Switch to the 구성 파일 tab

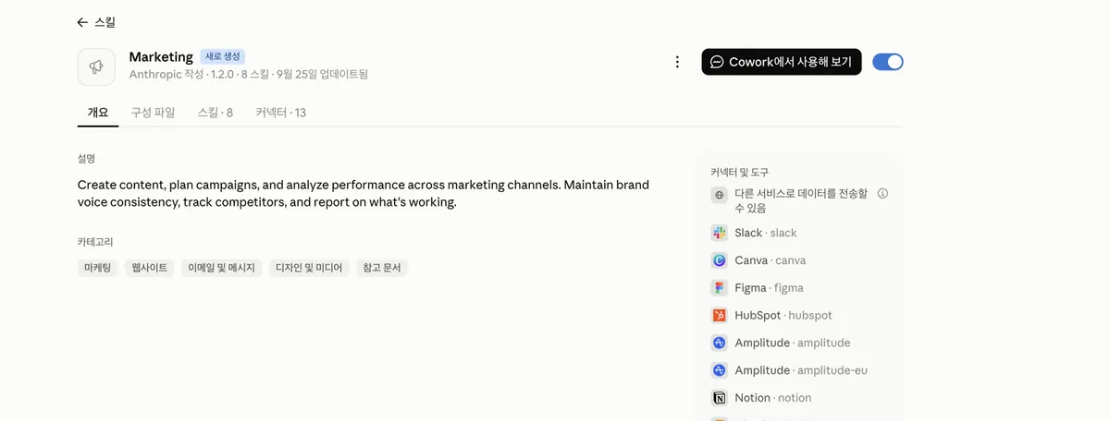click(x=153, y=113)
